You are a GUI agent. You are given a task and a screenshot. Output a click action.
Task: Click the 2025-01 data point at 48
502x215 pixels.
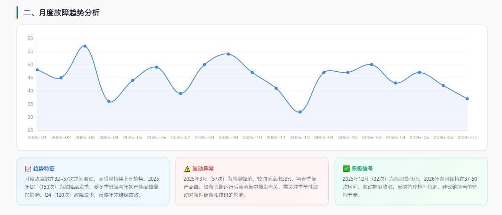pos(37,70)
